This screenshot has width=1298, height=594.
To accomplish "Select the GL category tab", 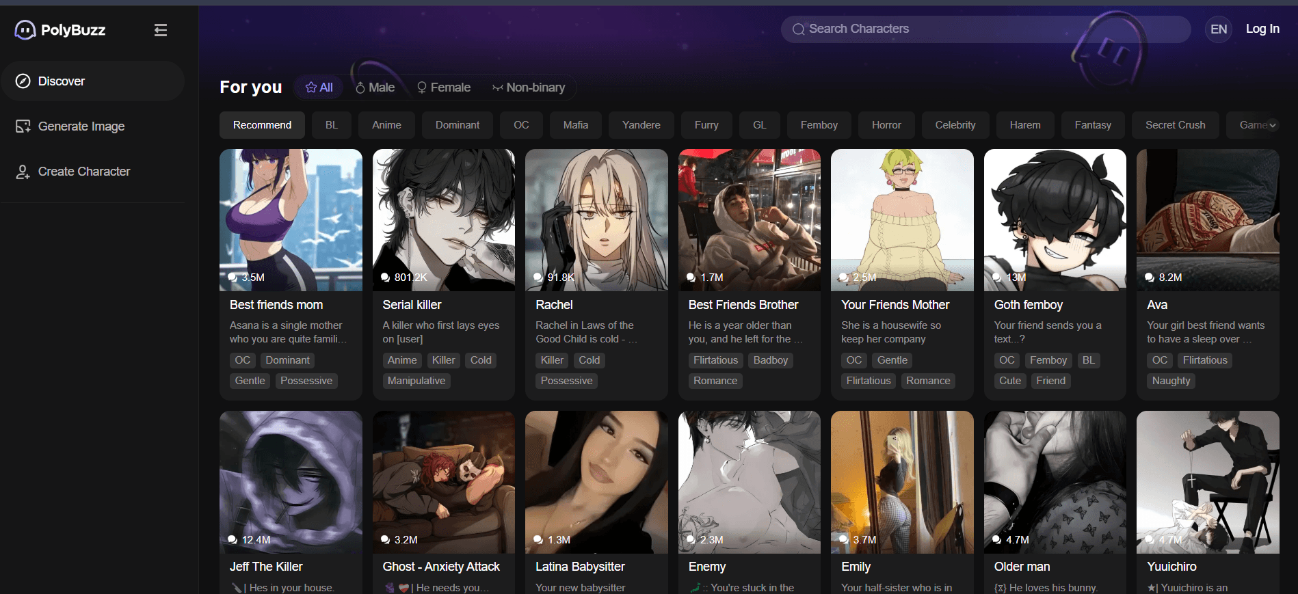I will coord(760,125).
